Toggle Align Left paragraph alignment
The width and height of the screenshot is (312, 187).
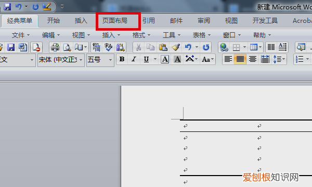click(x=228, y=59)
